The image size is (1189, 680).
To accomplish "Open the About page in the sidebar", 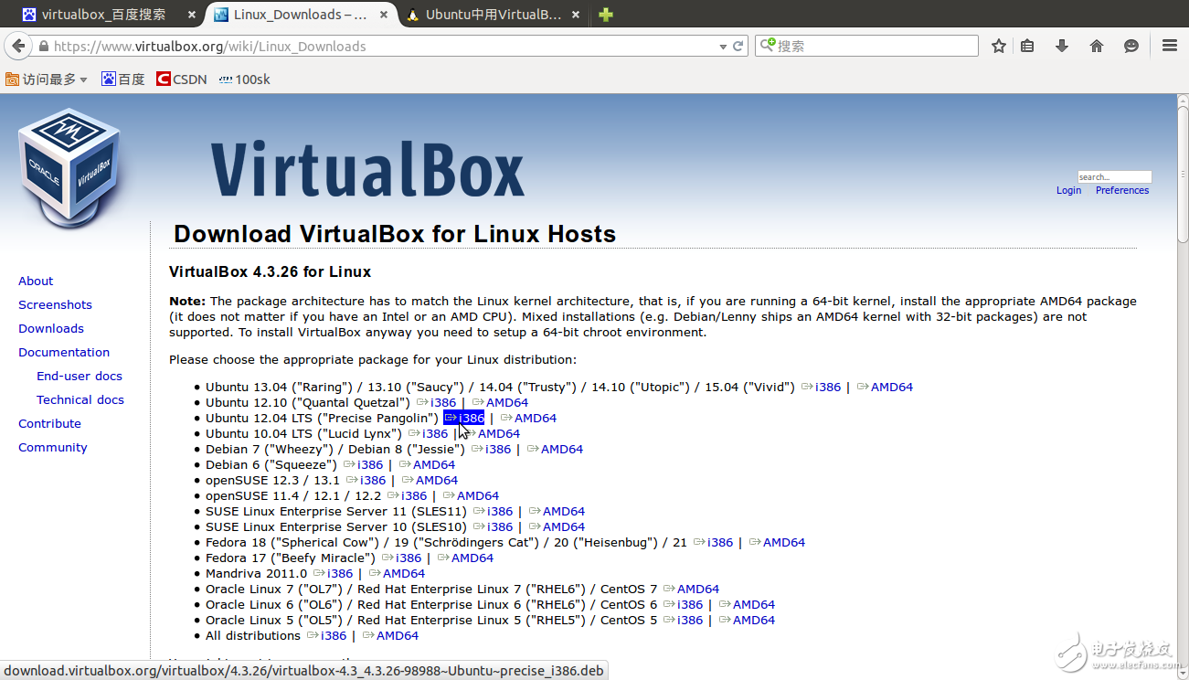I will click(x=36, y=281).
